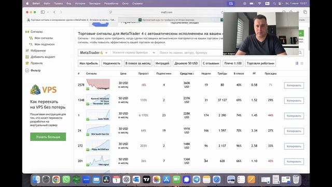Launch TradingView from the Dock

click(x=146, y=180)
